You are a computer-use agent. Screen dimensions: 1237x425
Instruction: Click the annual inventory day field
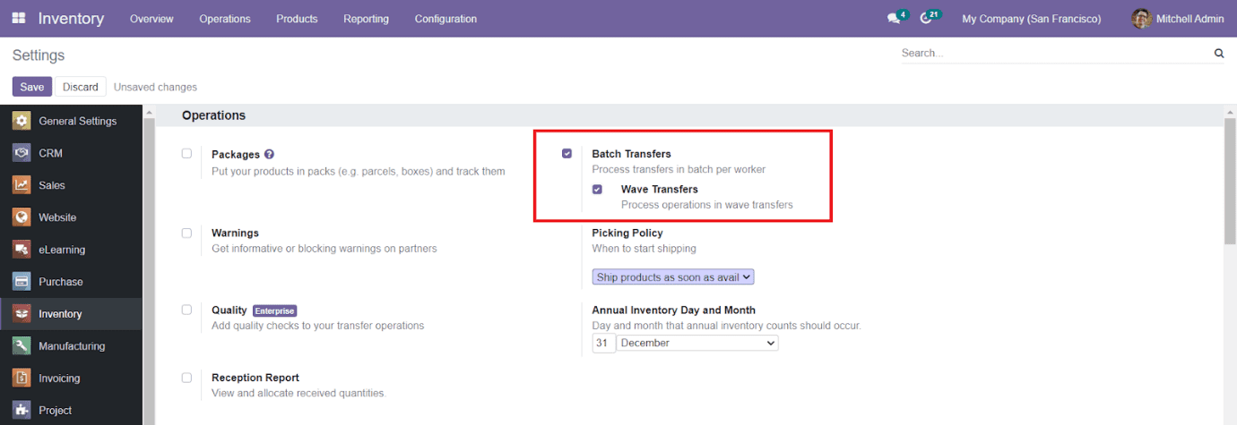[603, 343]
